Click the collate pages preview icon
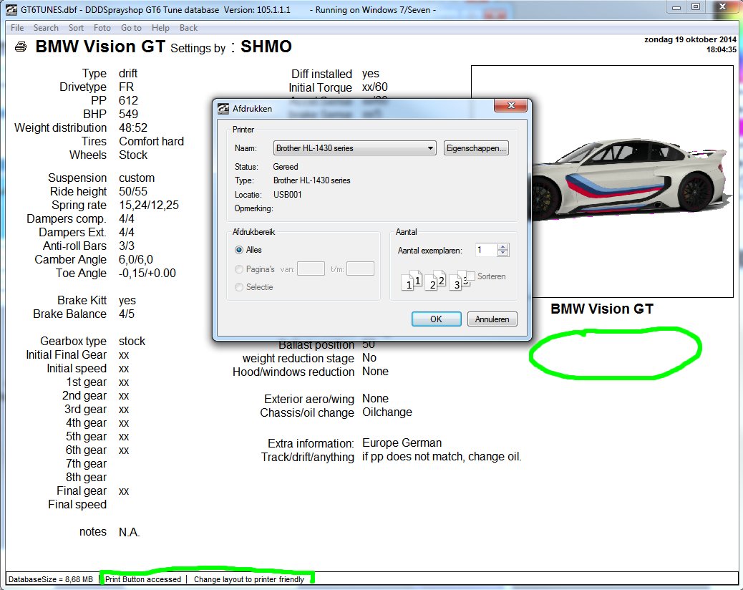This screenshot has width=743, height=590. [435, 281]
